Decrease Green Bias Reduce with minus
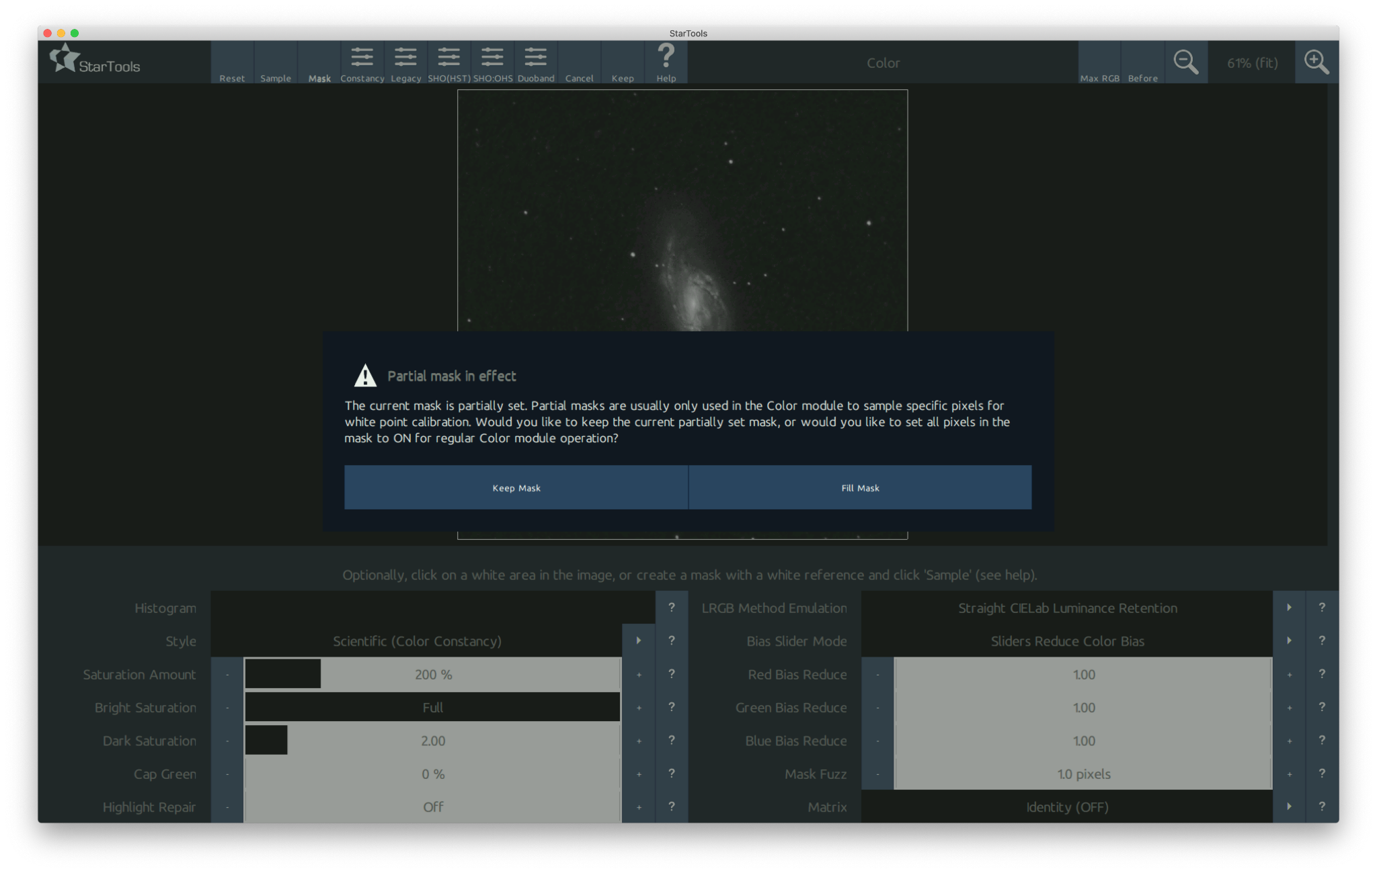Screen dimensions: 1377x873 click(x=877, y=707)
